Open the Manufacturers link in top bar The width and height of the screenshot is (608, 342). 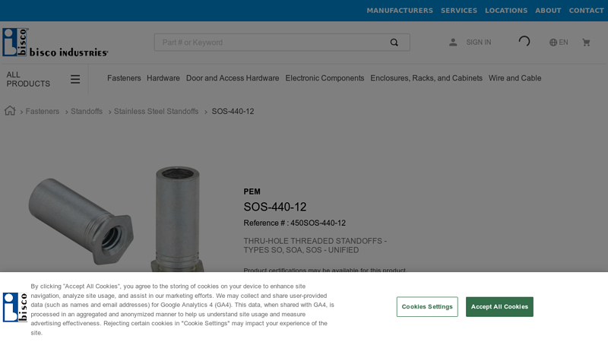tap(400, 11)
